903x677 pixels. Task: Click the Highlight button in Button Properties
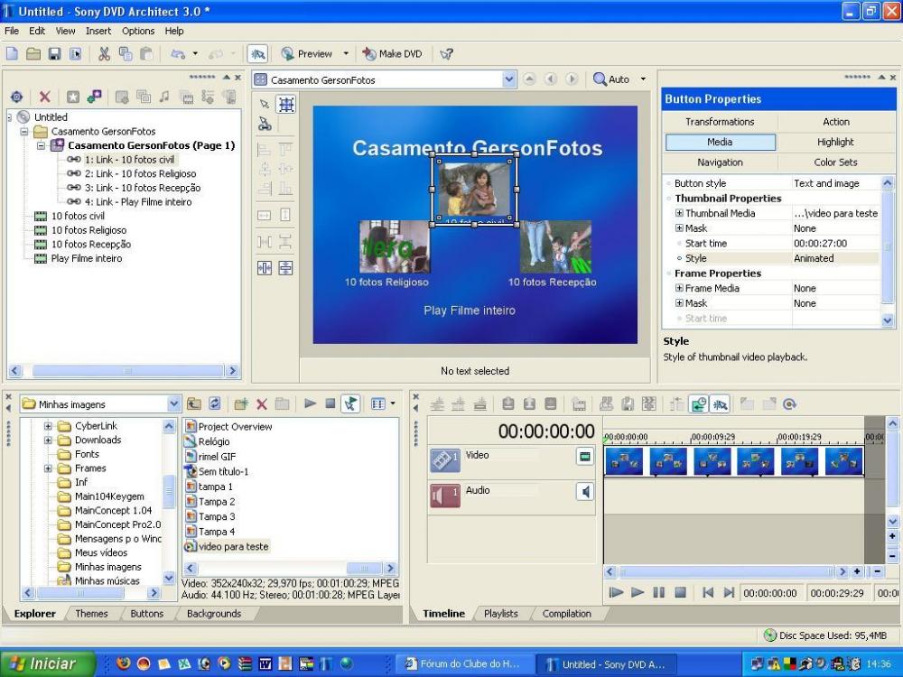pos(835,142)
